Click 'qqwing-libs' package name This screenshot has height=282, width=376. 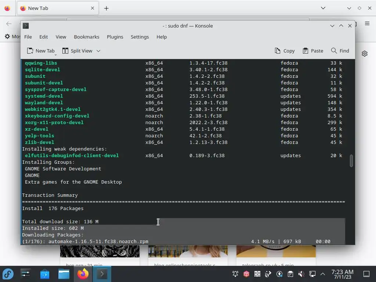click(x=41, y=63)
